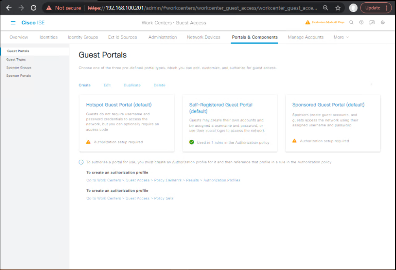
Task: Reload the current page
Action: [x=33, y=8]
